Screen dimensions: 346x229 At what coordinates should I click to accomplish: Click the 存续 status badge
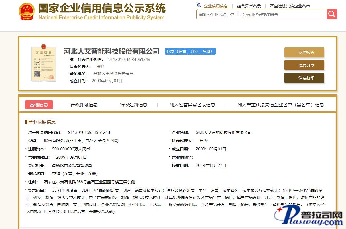click(x=190, y=51)
